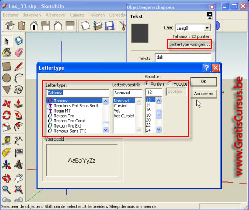This screenshot has height=210, width=249.
Task: Click the OK button
Action: 204,81
